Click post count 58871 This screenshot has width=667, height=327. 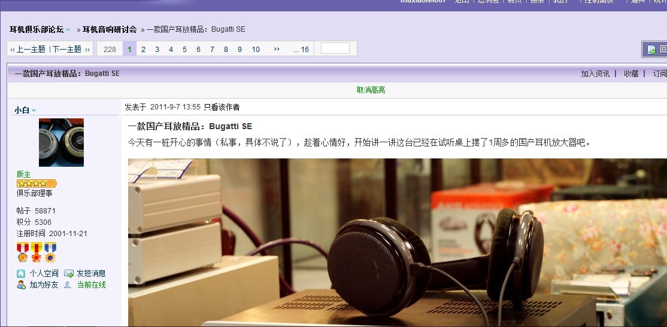pos(45,210)
